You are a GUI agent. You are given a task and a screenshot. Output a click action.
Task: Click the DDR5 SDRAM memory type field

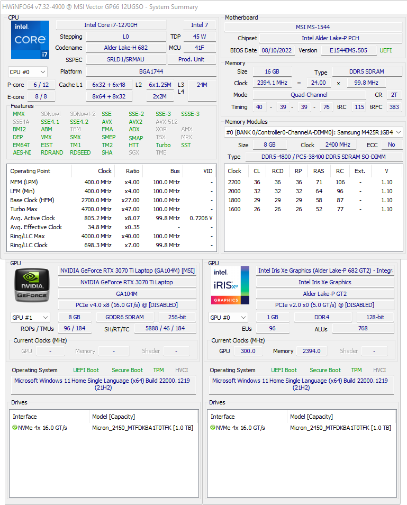coord(367,71)
